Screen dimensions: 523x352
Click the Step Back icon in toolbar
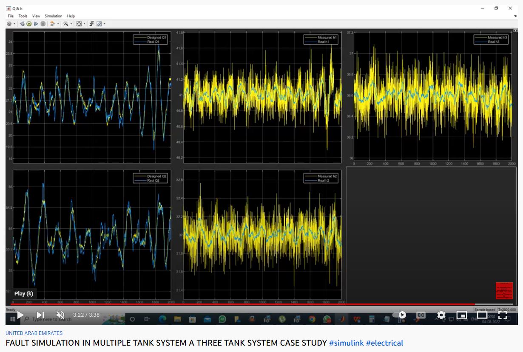click(x=22, y=24)
